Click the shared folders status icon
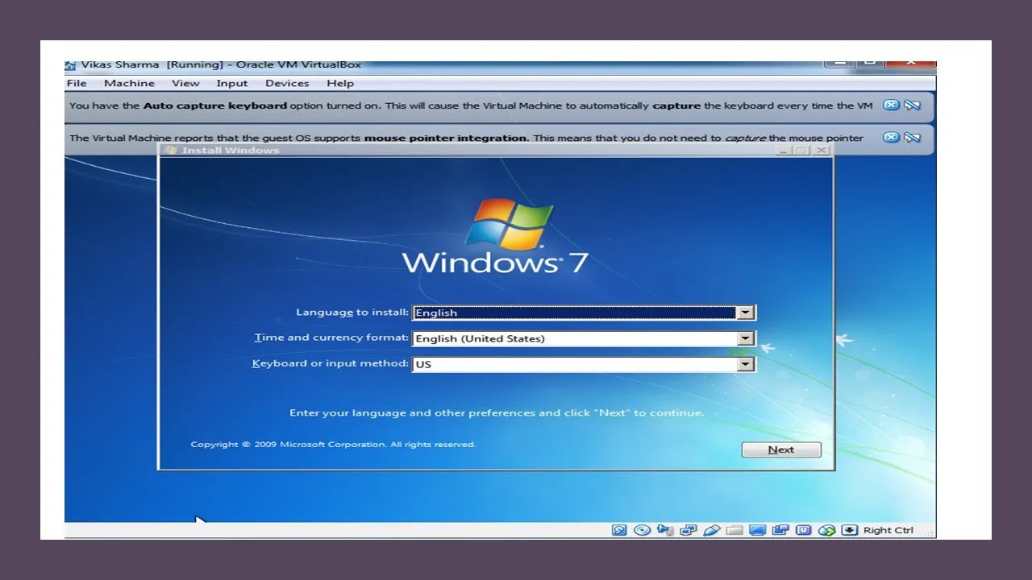The height and width of the screenshot is (580, 1032). click(734, 530)
